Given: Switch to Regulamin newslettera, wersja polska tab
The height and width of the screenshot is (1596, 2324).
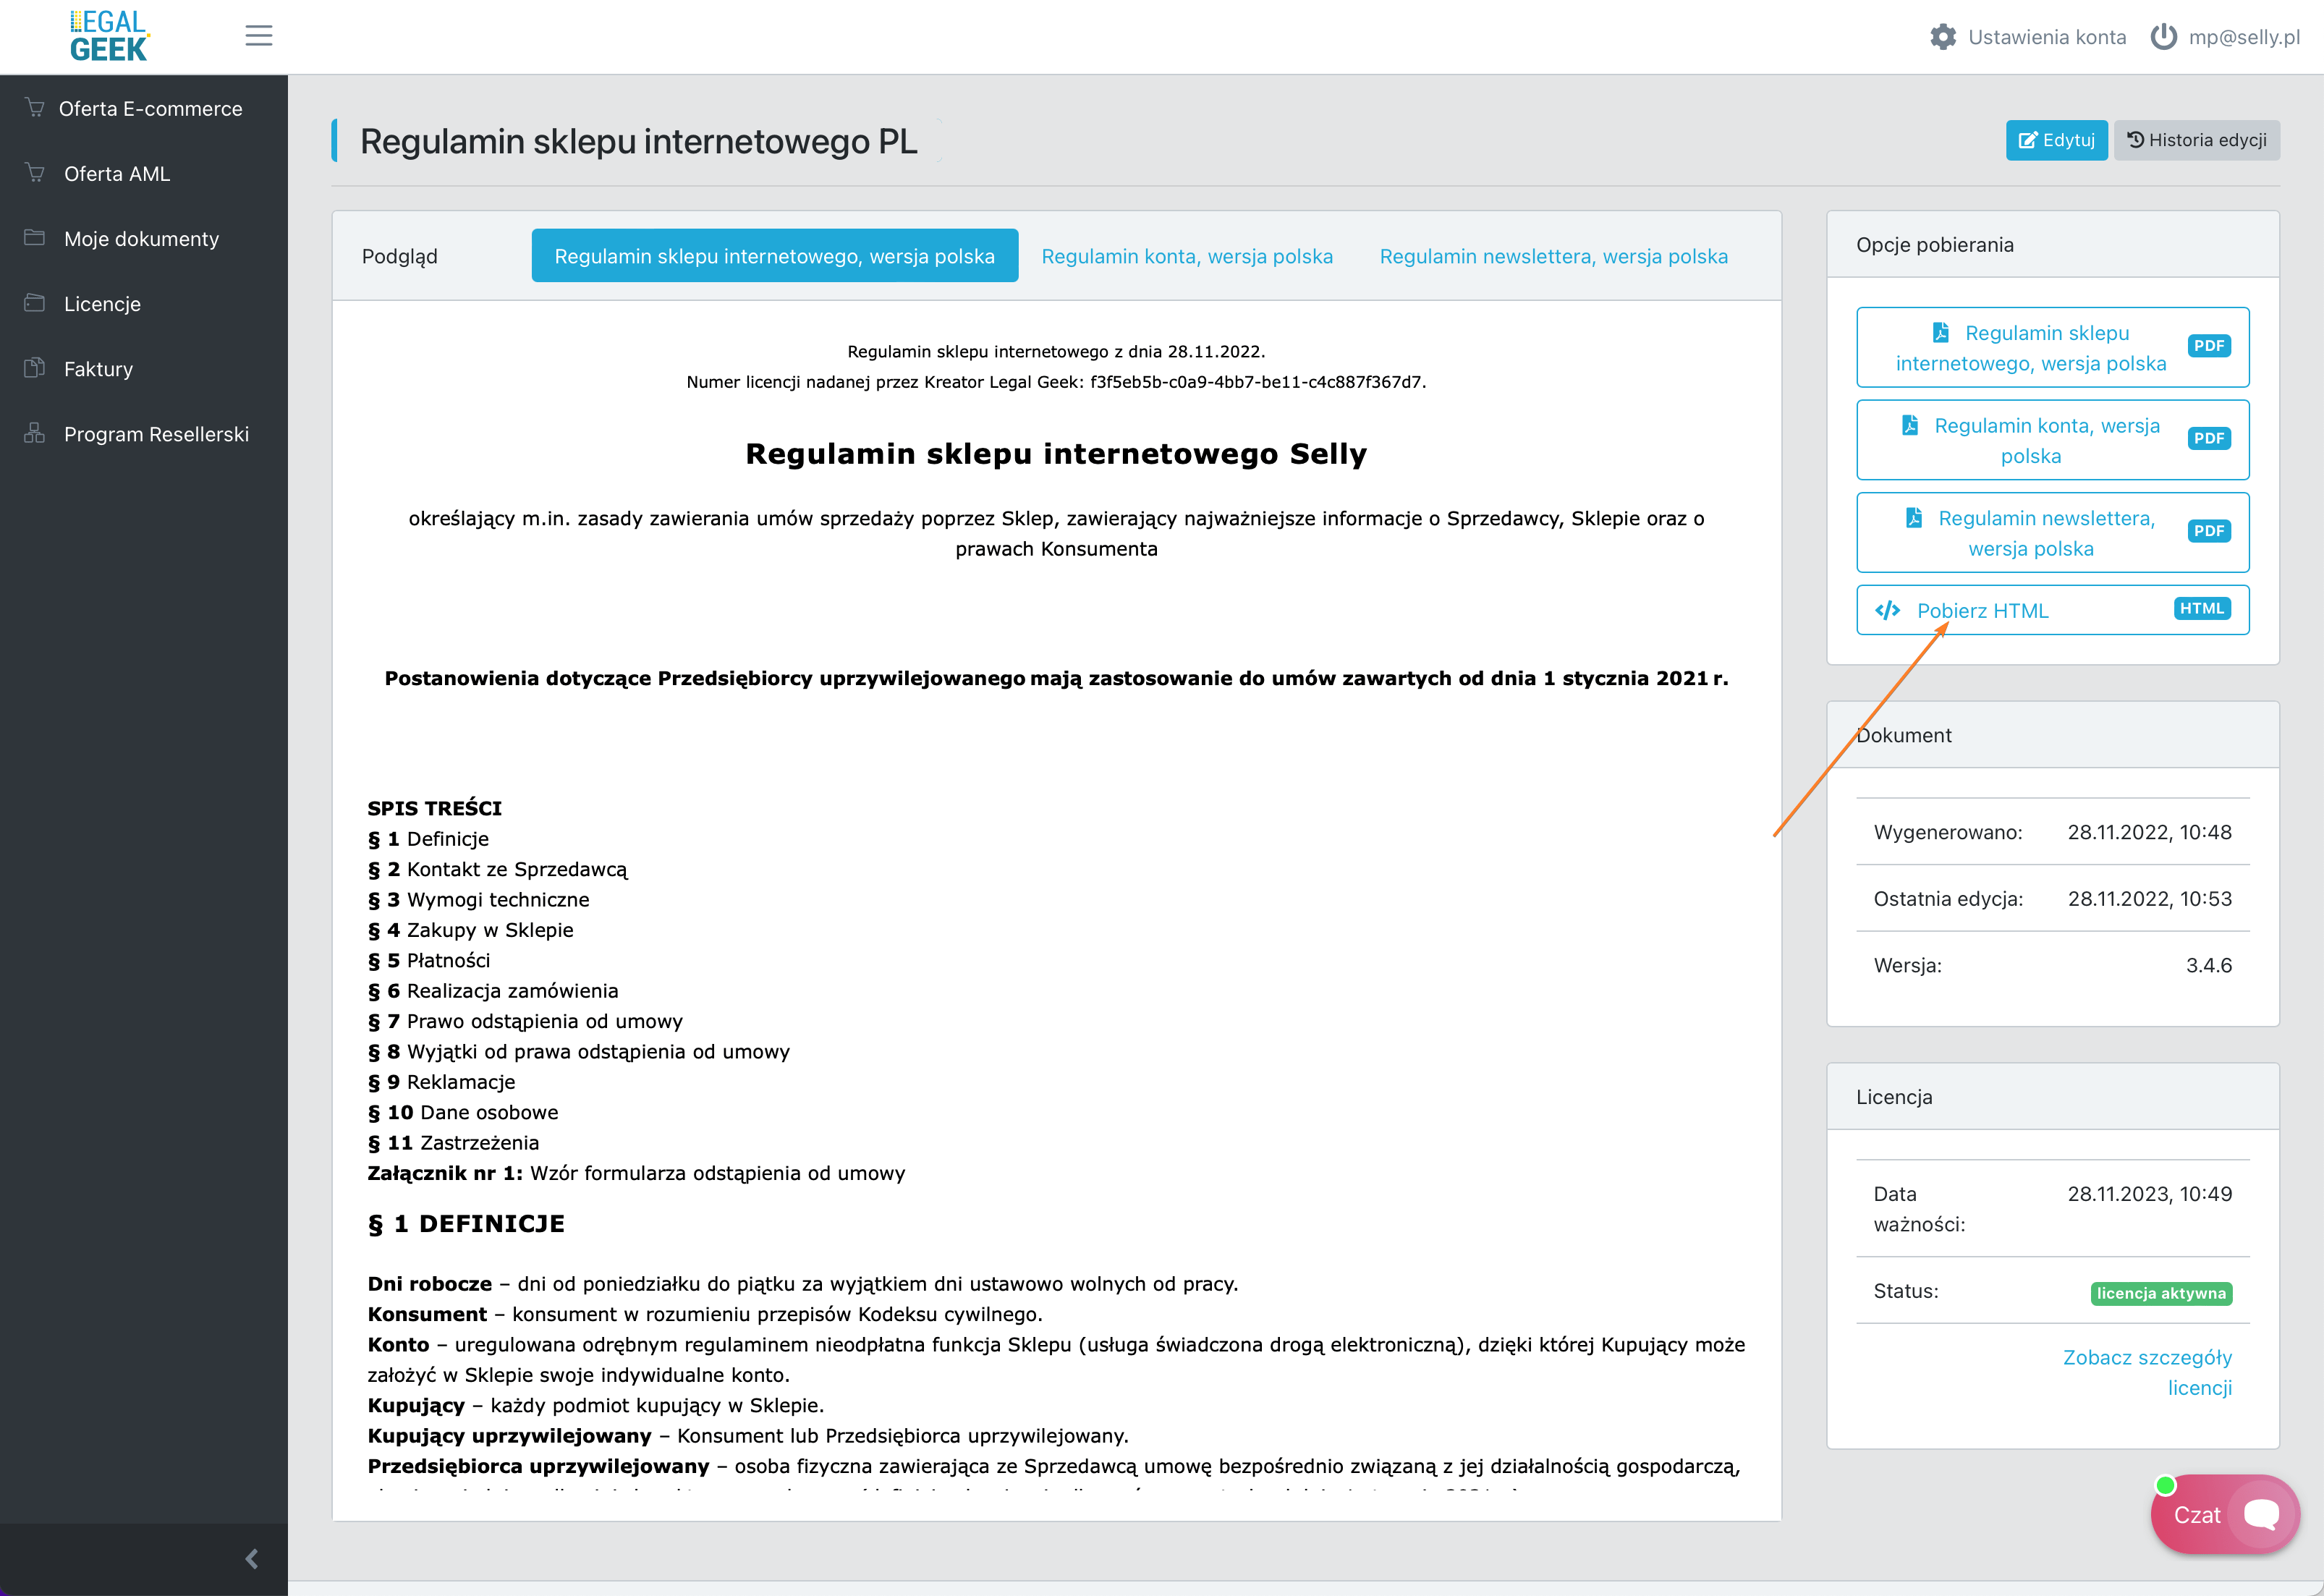Looking at the screenshot, I should [x=1553, y=256].
